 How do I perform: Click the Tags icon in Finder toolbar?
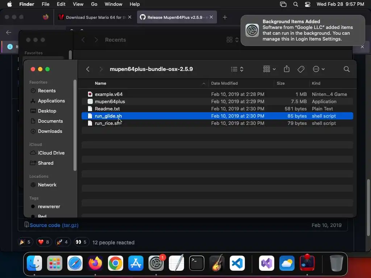pos(301,69)
